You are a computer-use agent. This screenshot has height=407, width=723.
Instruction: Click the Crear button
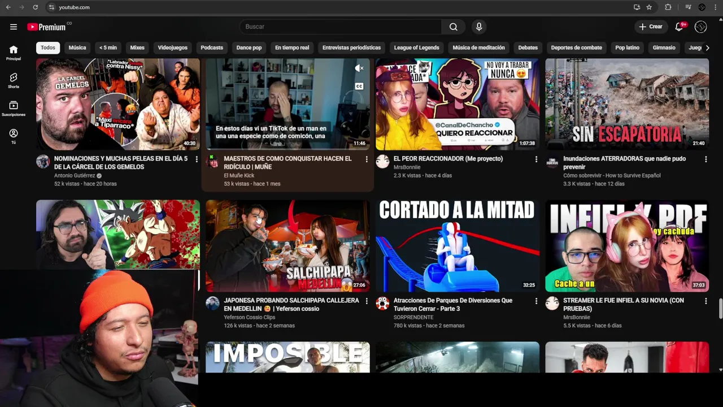tap(651, 27)
